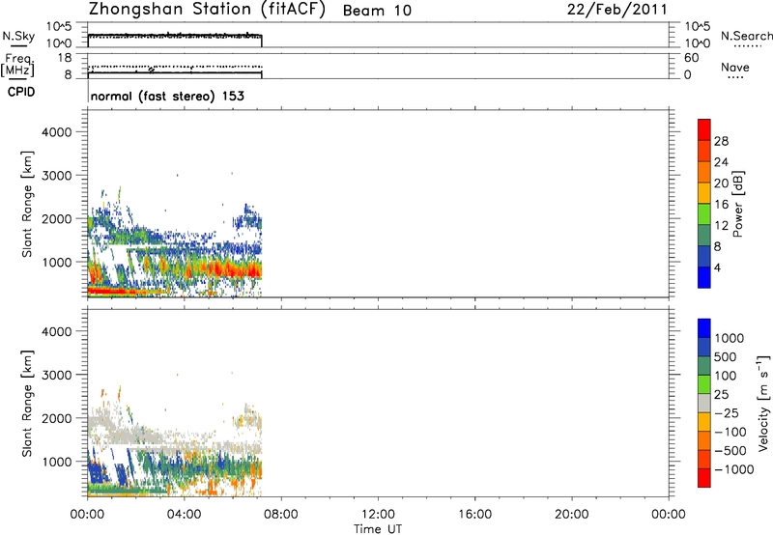
Task: Click "3000" range tick in Power panel
Action: point(57,176)
